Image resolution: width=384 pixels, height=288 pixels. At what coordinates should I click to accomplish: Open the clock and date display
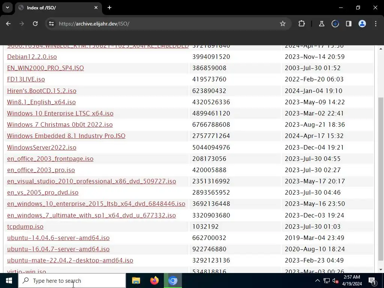point(352,280)
